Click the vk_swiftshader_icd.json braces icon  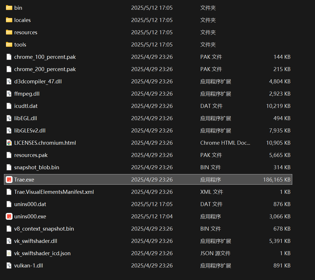tap(9, 253)
